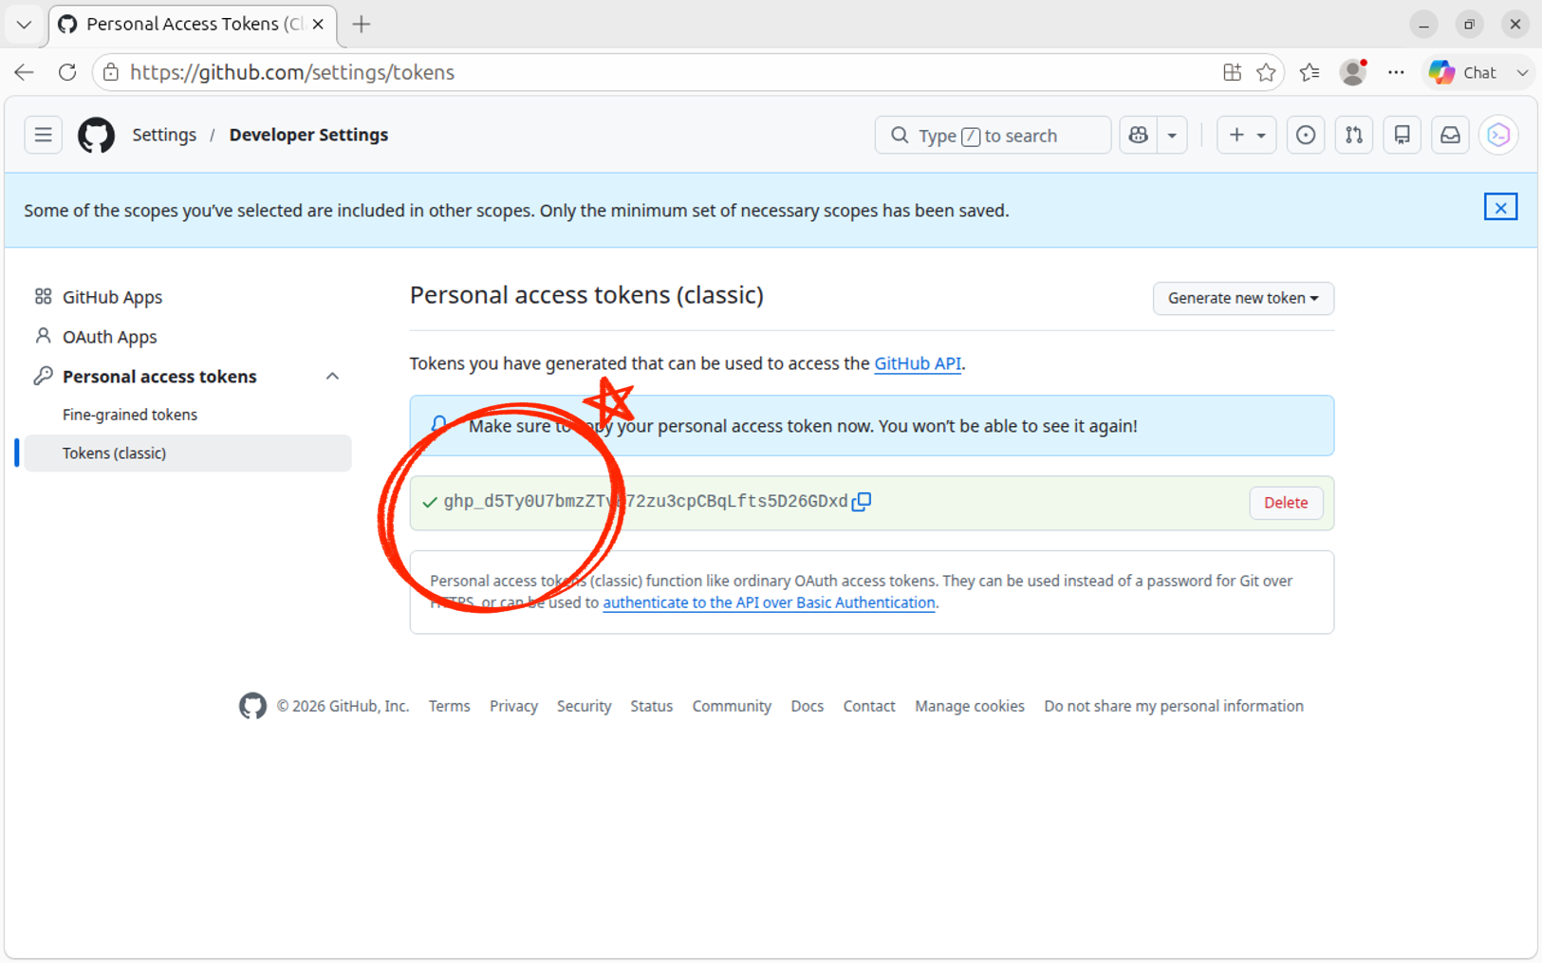Go to GitHub homepage via header Octocat logo

[96, 135]
